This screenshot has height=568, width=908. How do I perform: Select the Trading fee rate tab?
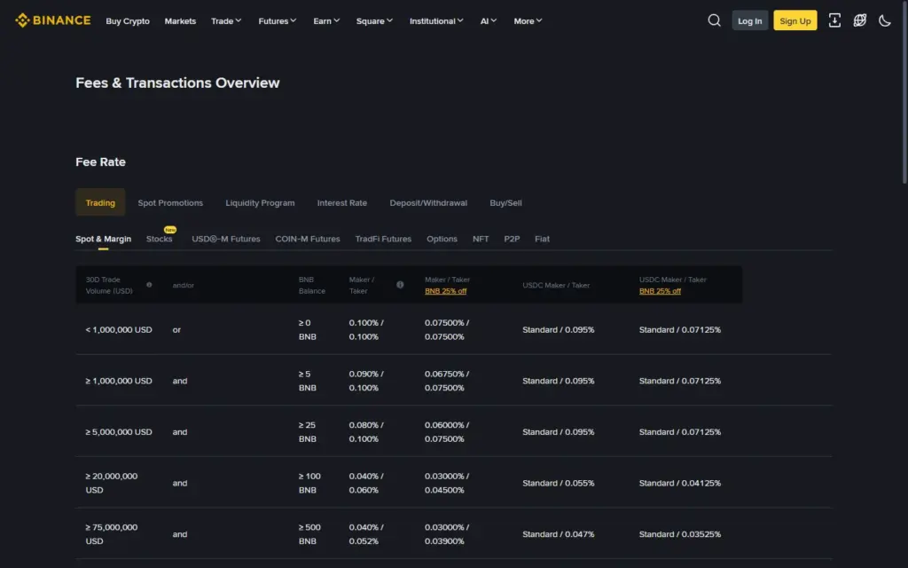pyautogui.click(x=100, y=202)
